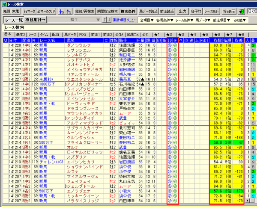Click horse name ミッキークイーン
The image size is (257, 207).
[x=83, y=196]
